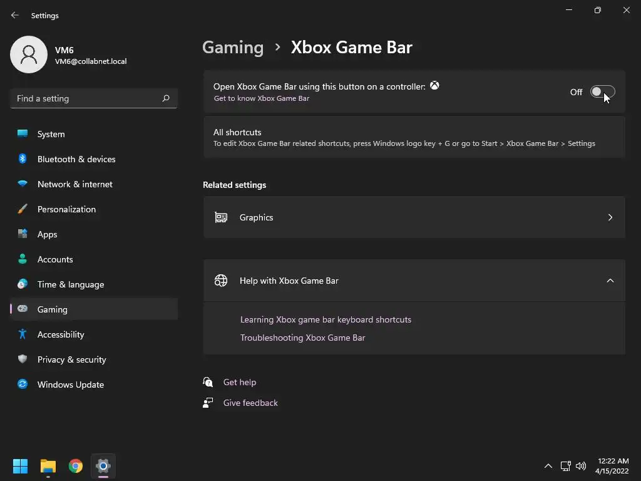Open Chrome from the taskbar
The image size is (641, 481).
76,466
